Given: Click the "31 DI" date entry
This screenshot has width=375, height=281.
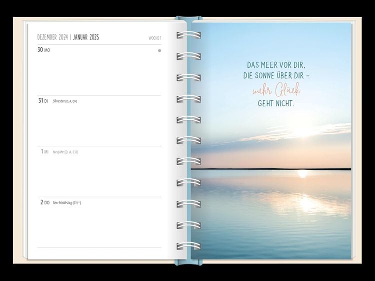Looking at the screenshot, I should (x=43, y=101).
